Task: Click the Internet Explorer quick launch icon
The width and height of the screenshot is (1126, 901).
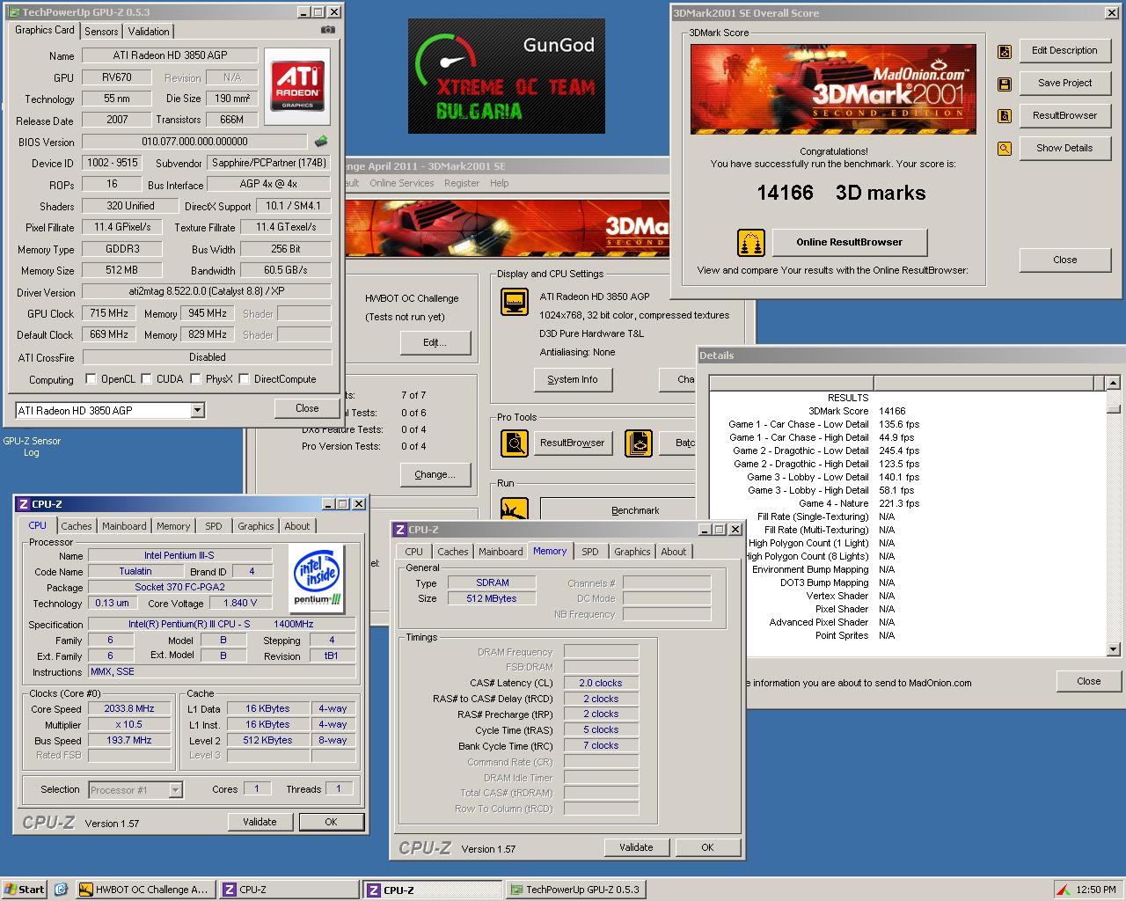Action: (61, 890)
